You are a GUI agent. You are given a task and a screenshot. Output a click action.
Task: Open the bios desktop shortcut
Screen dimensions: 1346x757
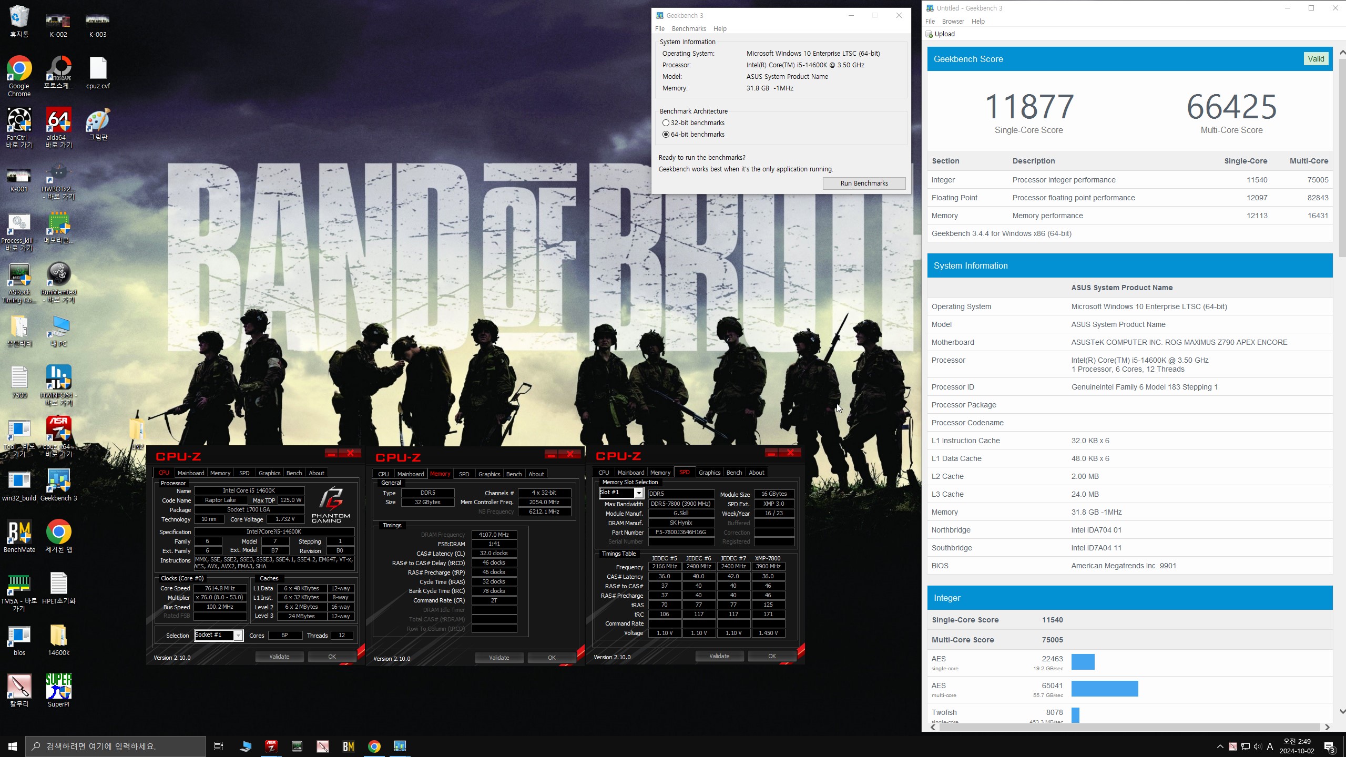[19, 640]
